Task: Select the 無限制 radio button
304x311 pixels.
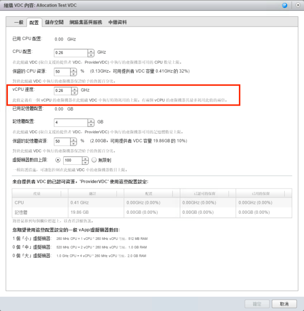Action: click(x=95, y=160)
